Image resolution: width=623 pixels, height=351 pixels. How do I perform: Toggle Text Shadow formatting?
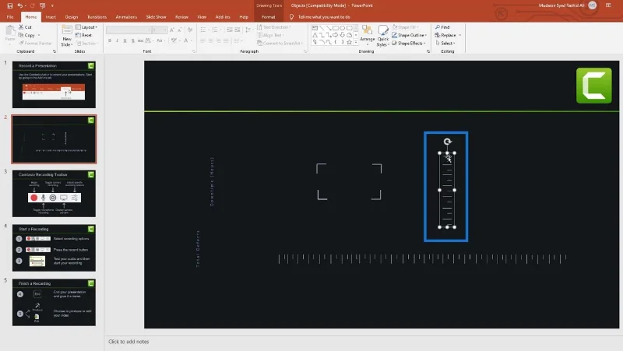[132, 40]
